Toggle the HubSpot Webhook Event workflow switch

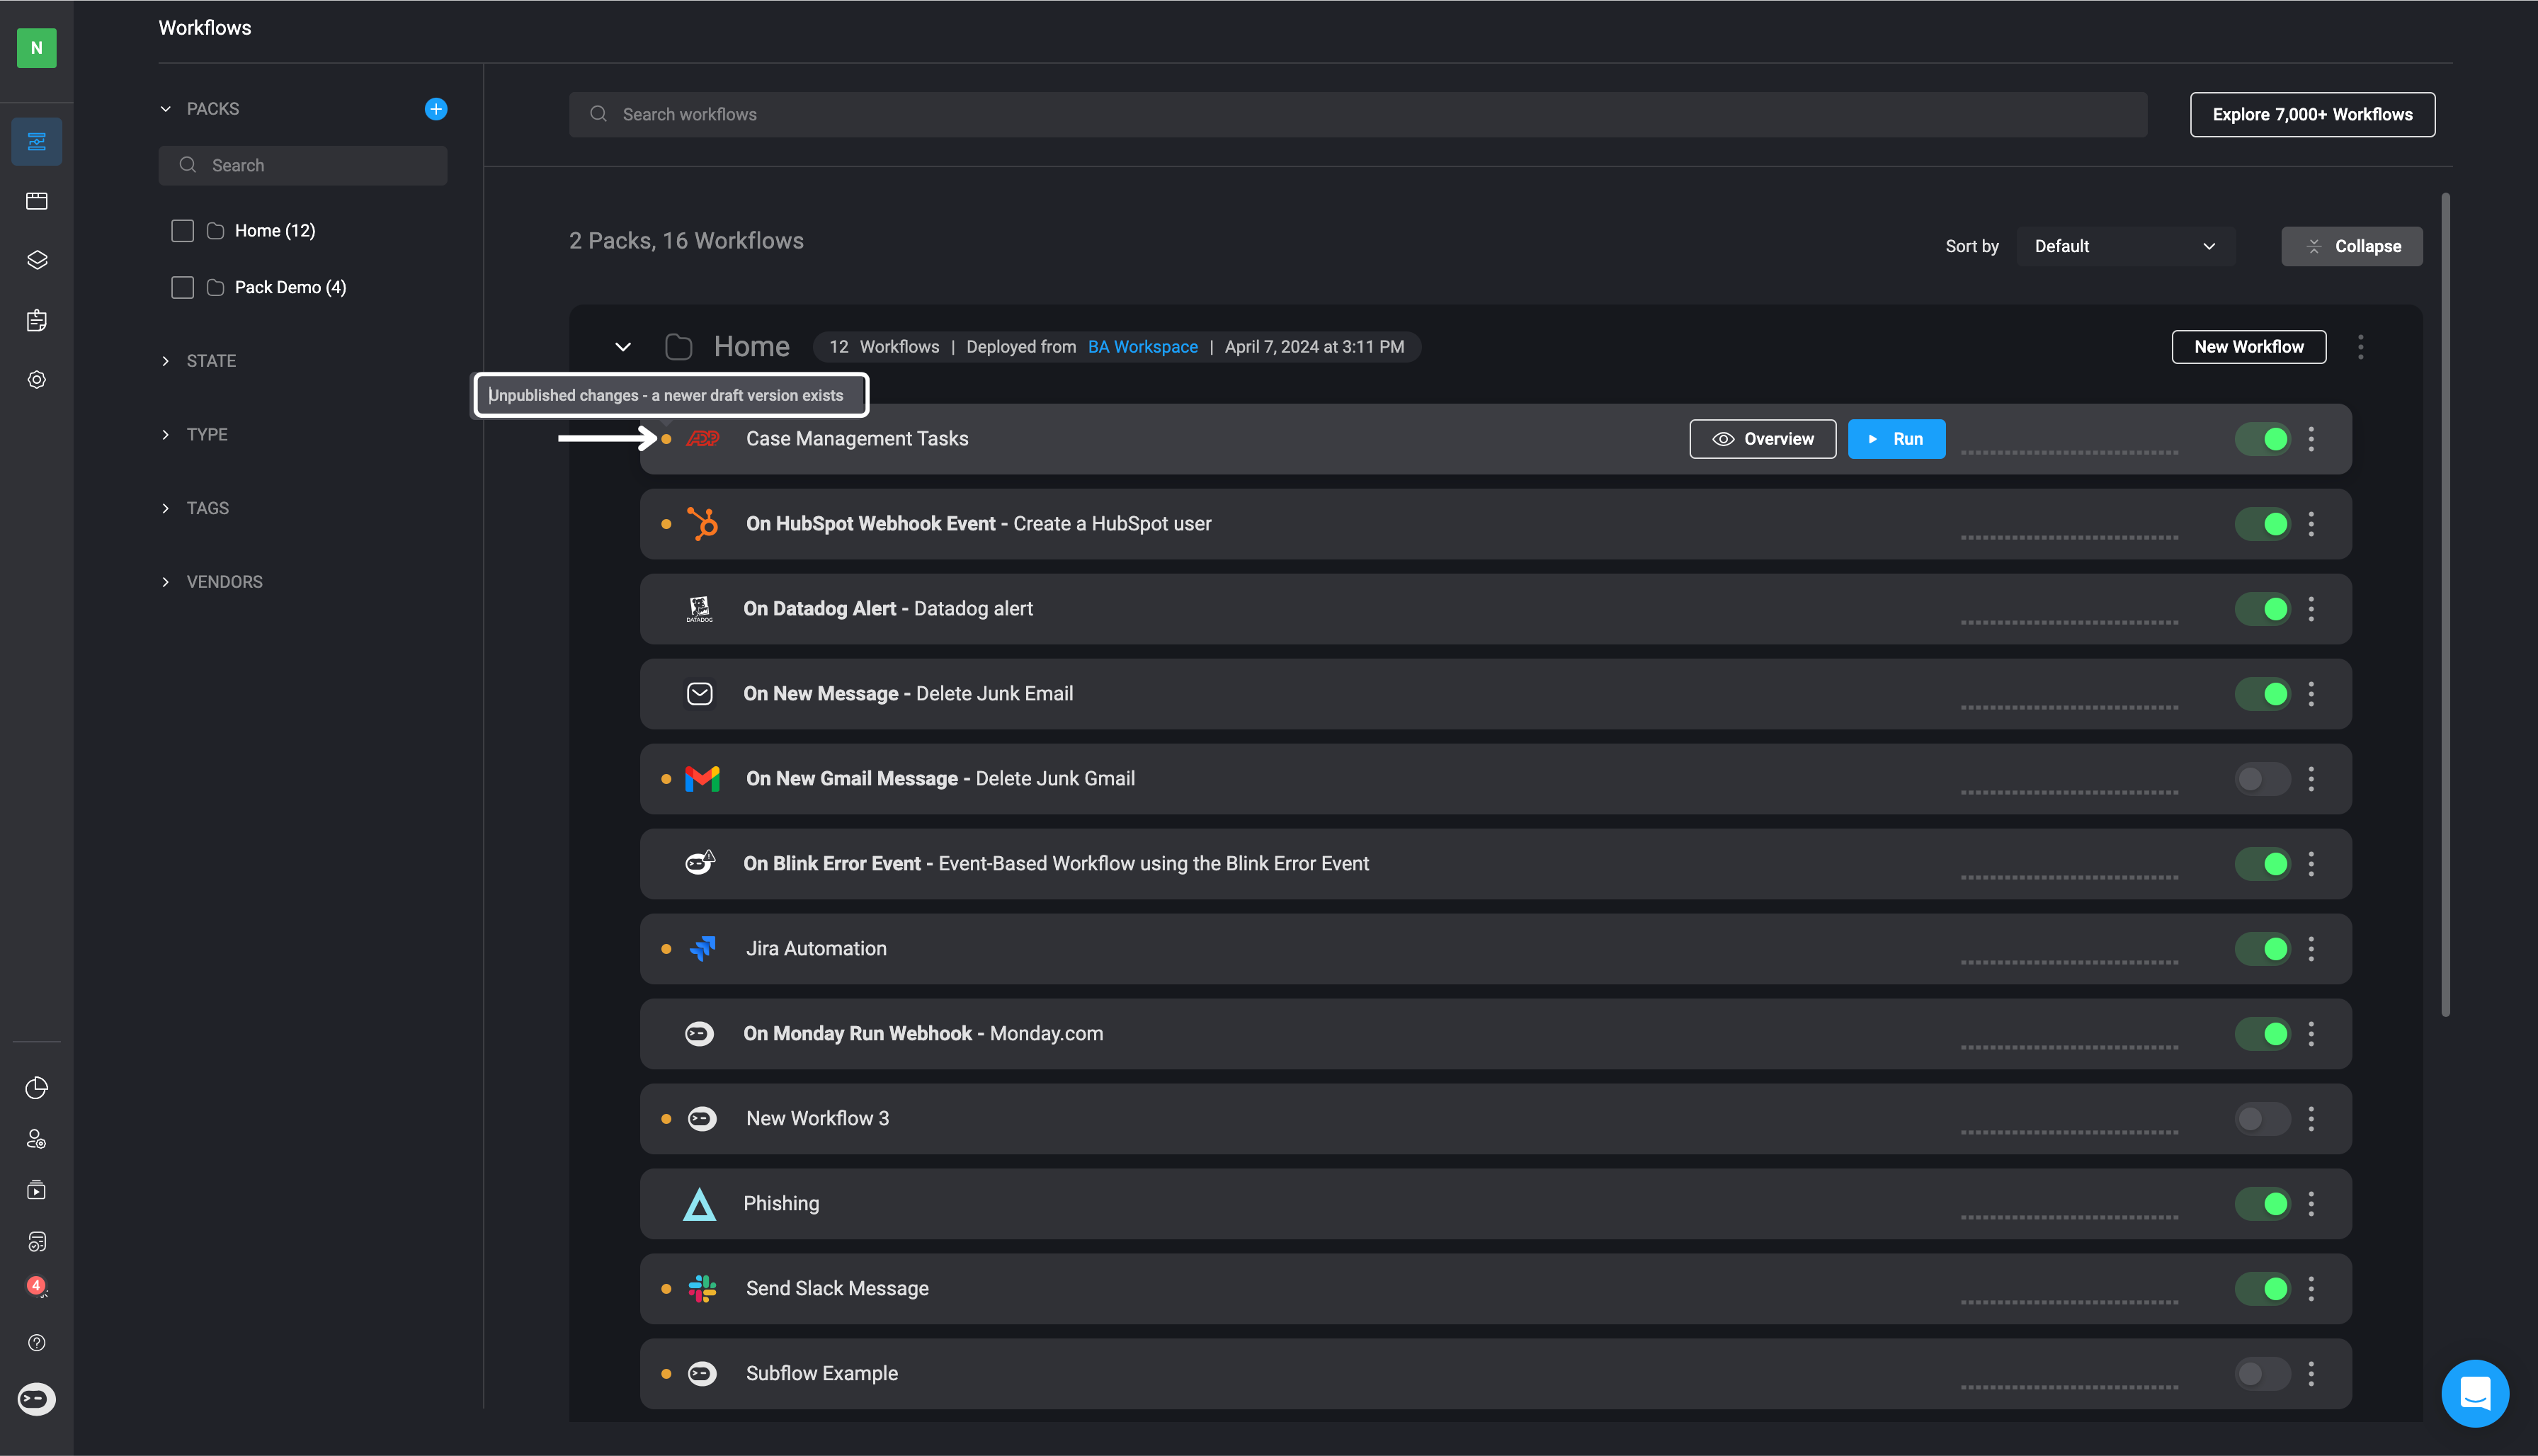(x=2263, y=524)
